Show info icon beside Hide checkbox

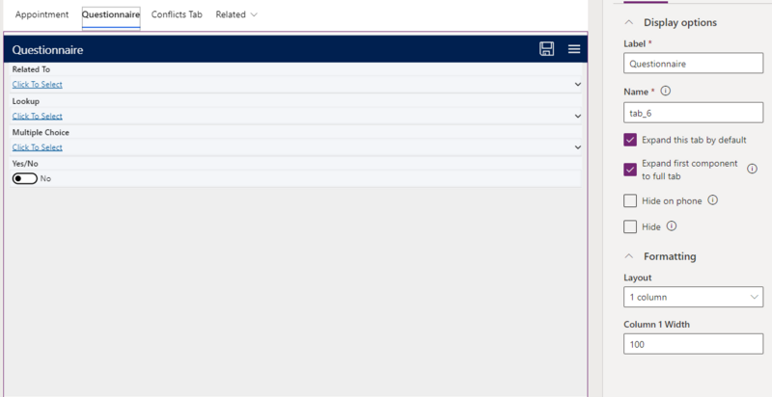coord(672,226)
